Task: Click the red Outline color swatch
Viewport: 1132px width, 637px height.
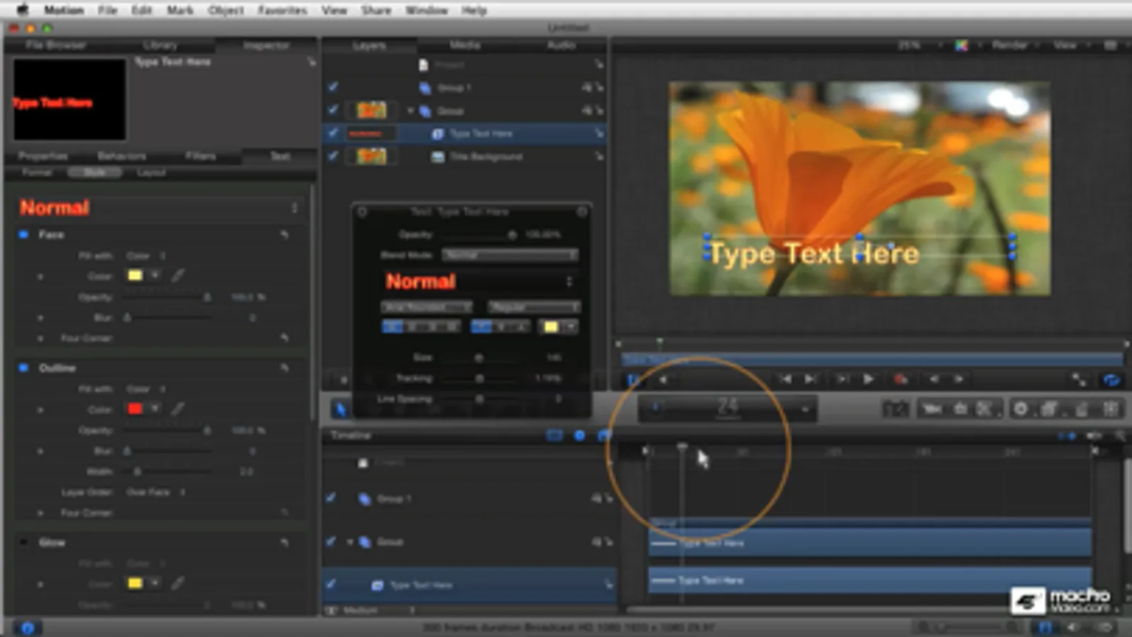Action: tap(135, 408)
